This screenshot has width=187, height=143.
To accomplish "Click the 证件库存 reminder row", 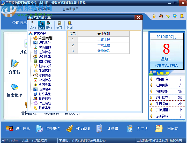I will 167,97.
